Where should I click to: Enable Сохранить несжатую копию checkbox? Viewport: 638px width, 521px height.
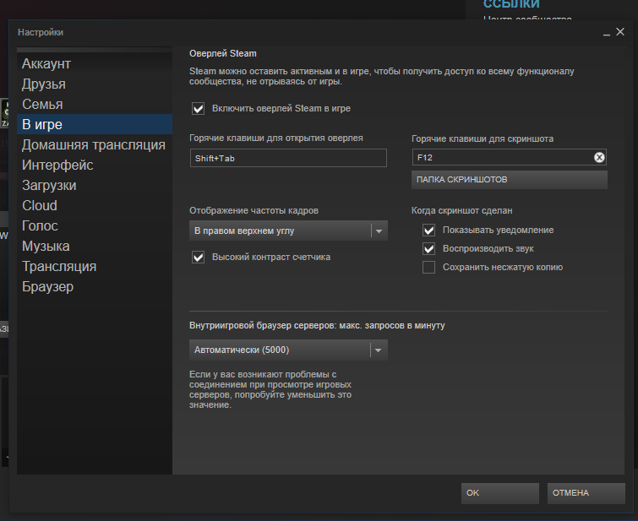[429, 267]
